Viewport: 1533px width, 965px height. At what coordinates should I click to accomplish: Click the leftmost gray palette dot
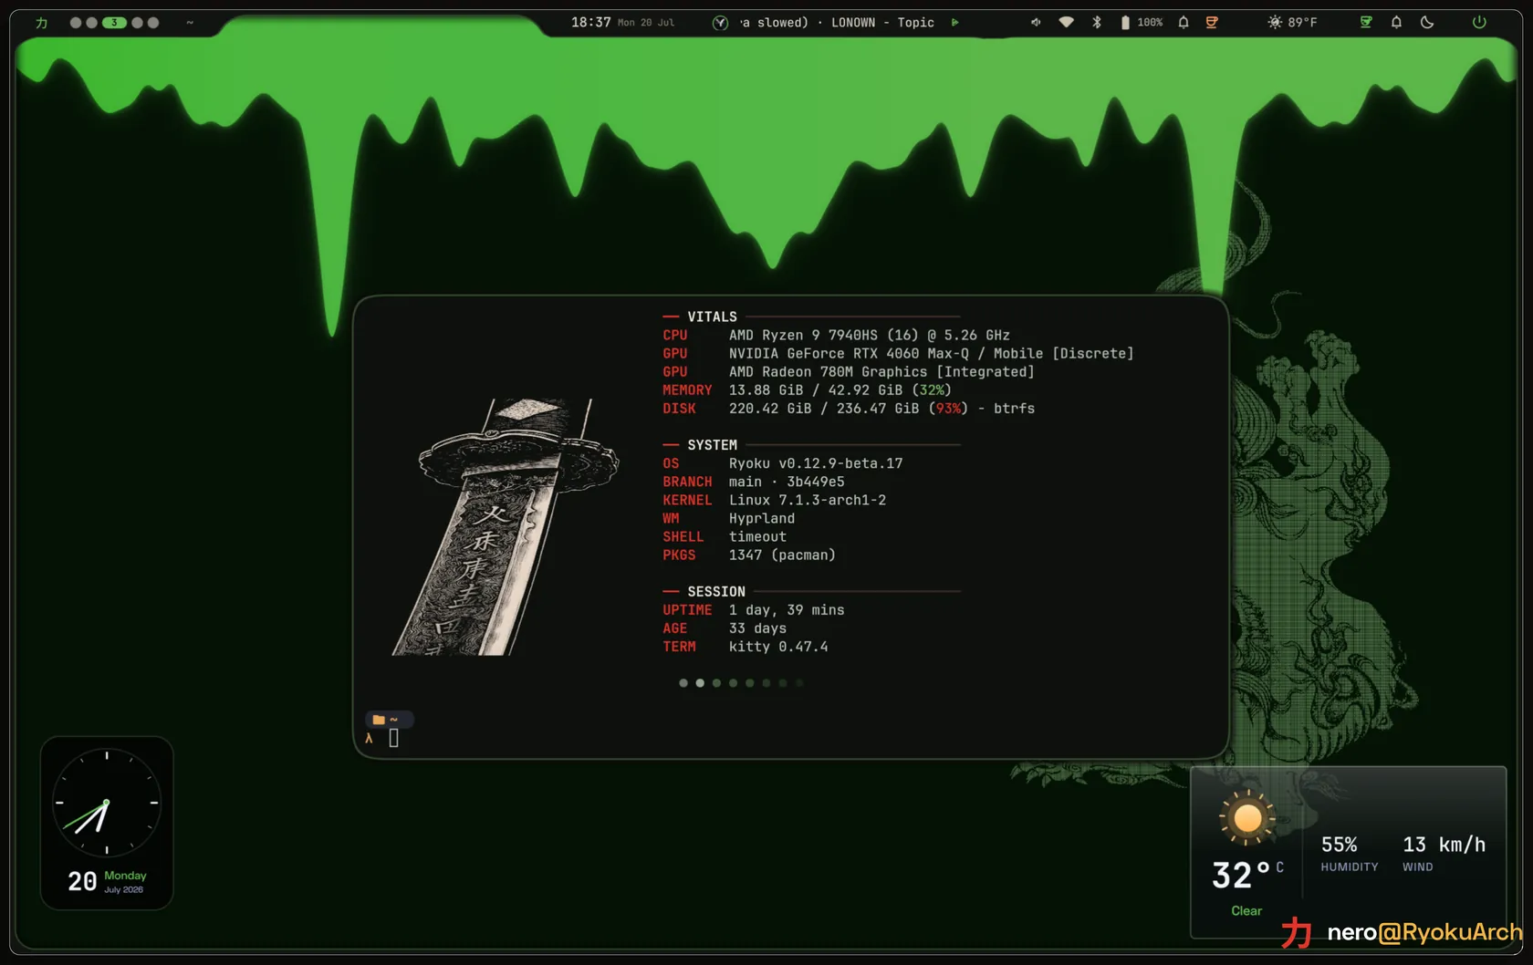pyautogui.click(x=683, y=682)
